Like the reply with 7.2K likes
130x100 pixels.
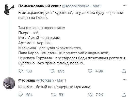point(90,95)
